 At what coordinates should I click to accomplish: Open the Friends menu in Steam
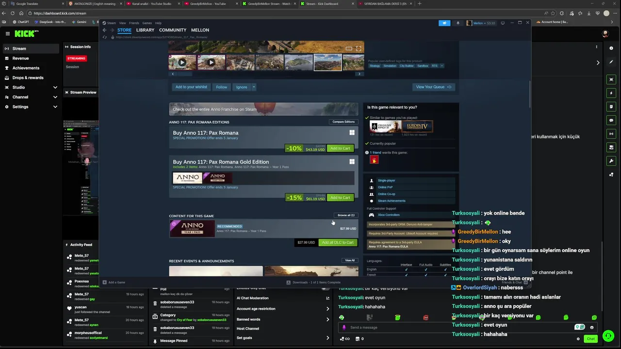click(134, 23)
